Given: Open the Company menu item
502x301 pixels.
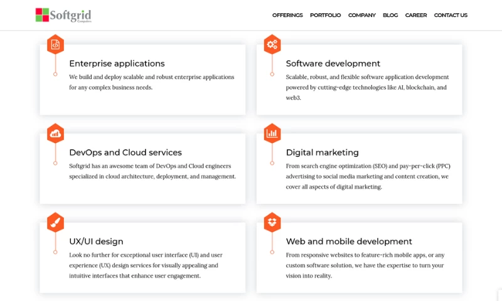Looking at the screenshot, I should [361, 15].
